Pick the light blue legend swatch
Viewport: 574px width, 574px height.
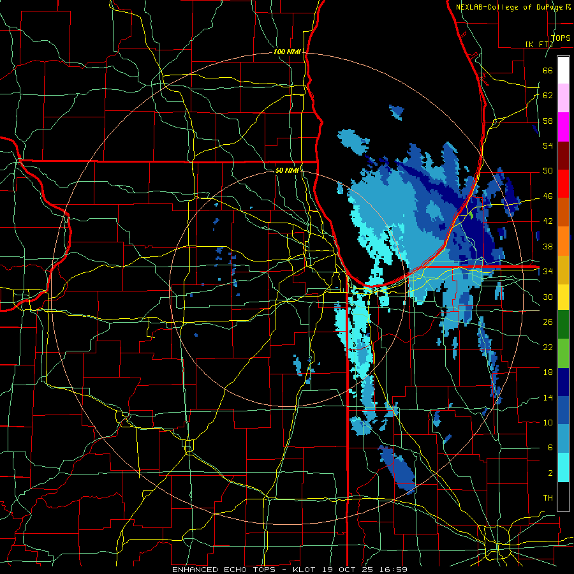563,439
